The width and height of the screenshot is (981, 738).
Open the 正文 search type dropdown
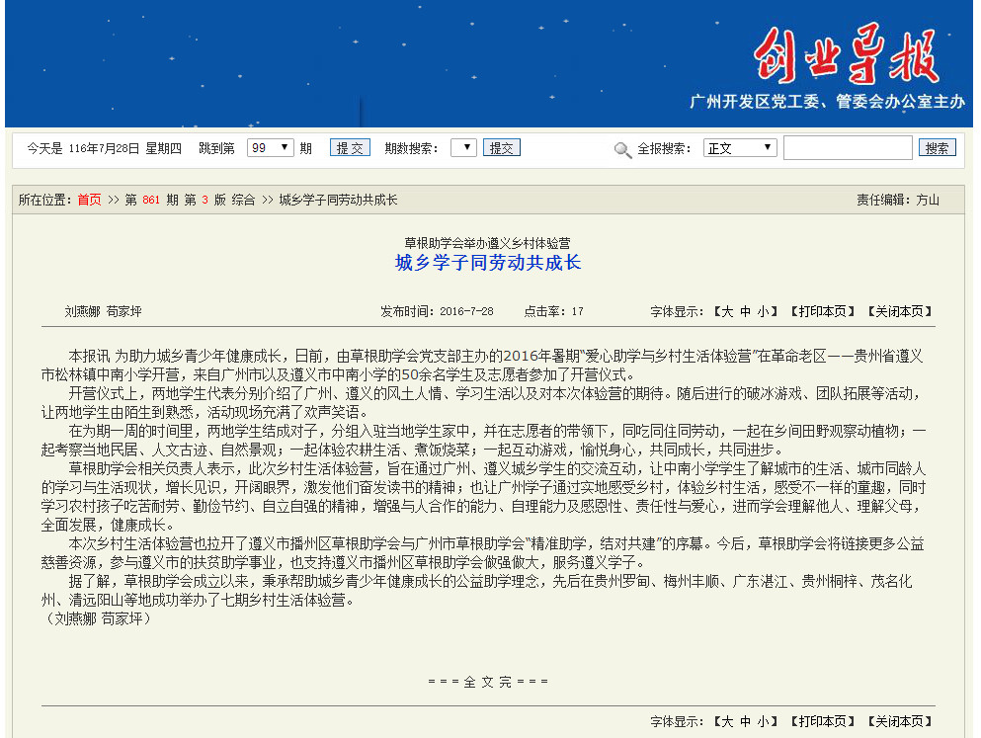pyautogui.click(x=740, y=148)
